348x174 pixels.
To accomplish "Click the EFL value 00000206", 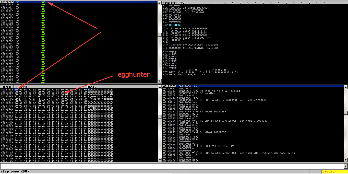I will tap(175, 48).
